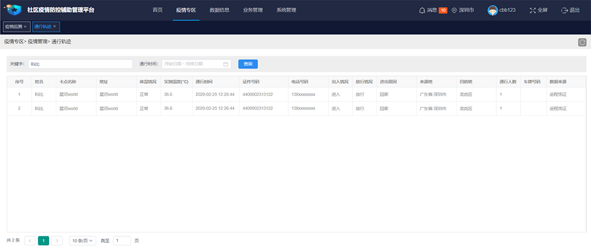Viewport: 591px width, 250px height.
Task: Click the orange message count badge
Action: point(443,10)
